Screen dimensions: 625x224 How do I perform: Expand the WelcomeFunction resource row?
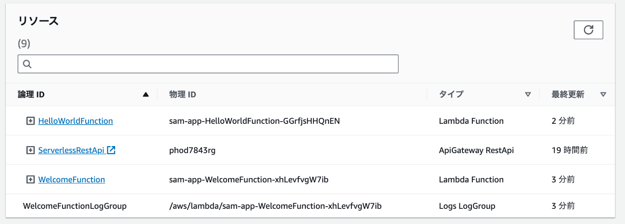point(30,179)
